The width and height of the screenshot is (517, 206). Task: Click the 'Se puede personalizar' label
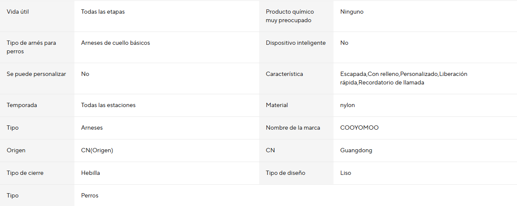click(36, 74)
